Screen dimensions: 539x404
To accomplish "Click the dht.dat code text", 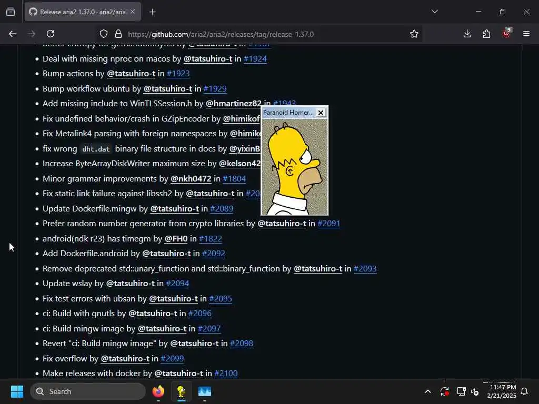I will 96,149.
